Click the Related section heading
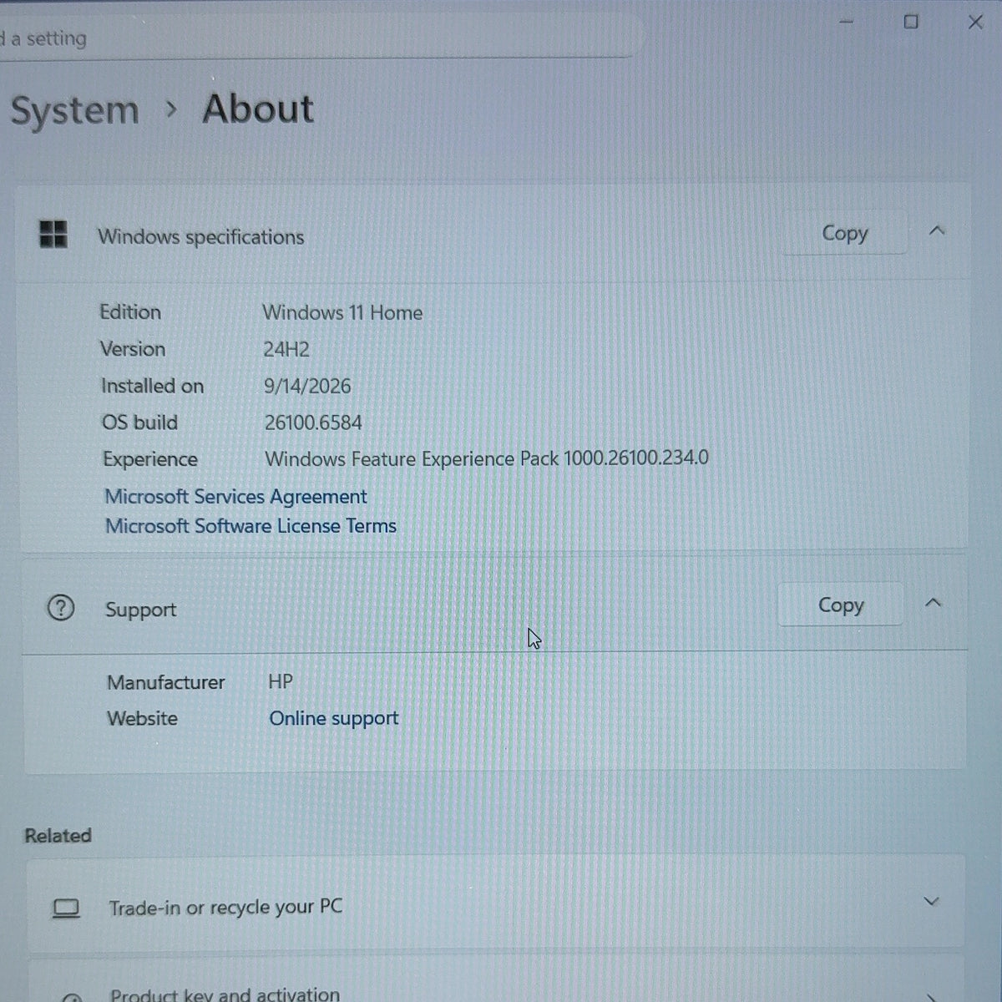1002x1002 pixels. coord(58,836)
